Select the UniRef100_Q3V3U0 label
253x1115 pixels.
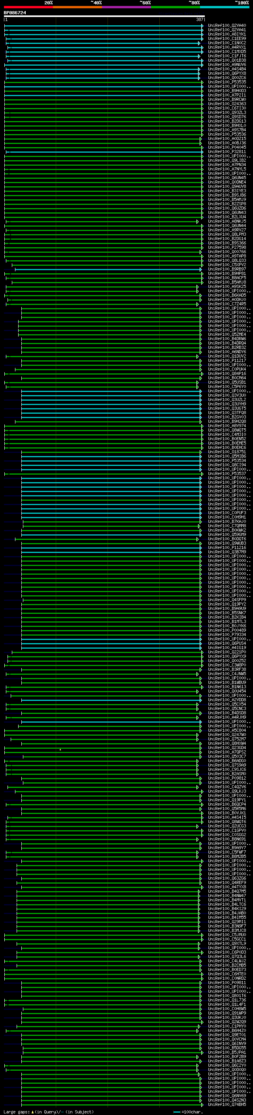(227, 395)
